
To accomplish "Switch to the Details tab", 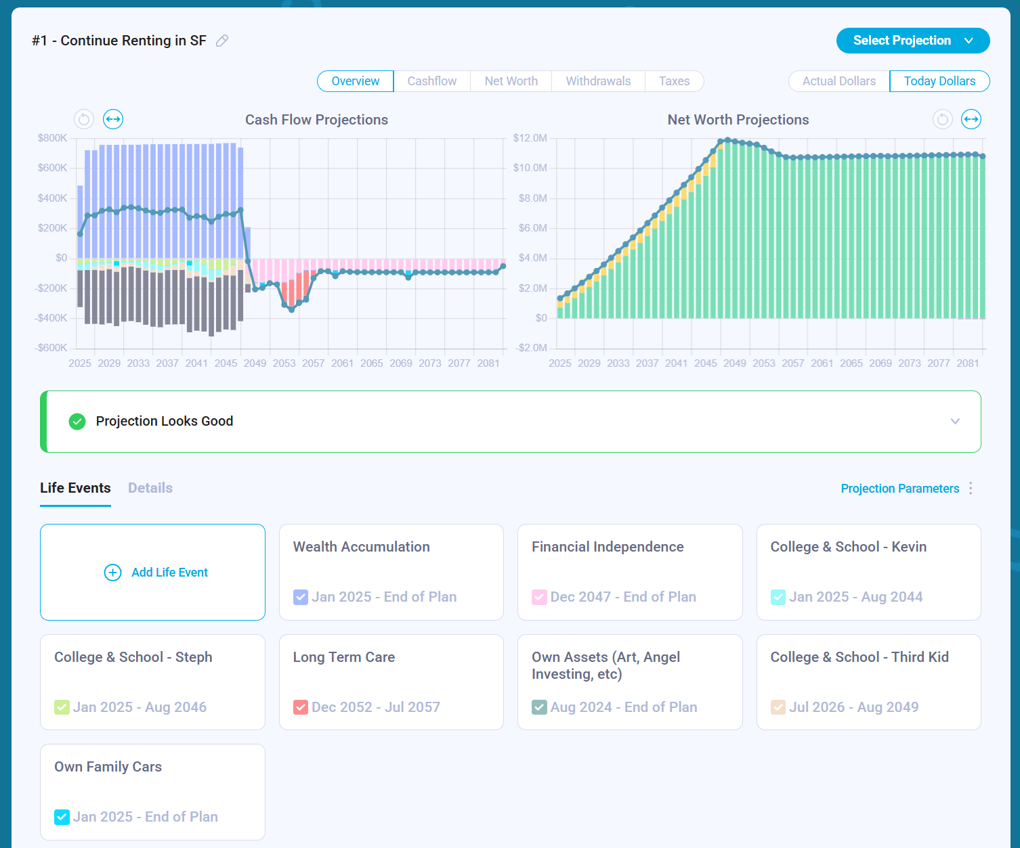I will point(150,489).
